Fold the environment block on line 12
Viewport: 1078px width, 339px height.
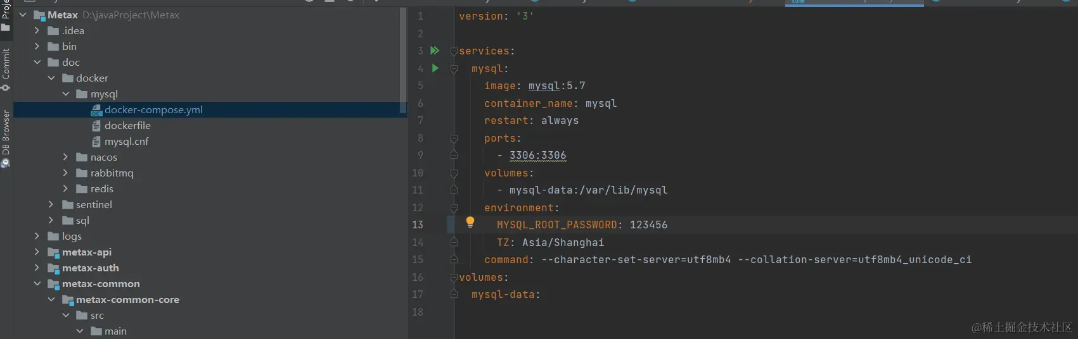pyautogui.click(x=454, y=207)
